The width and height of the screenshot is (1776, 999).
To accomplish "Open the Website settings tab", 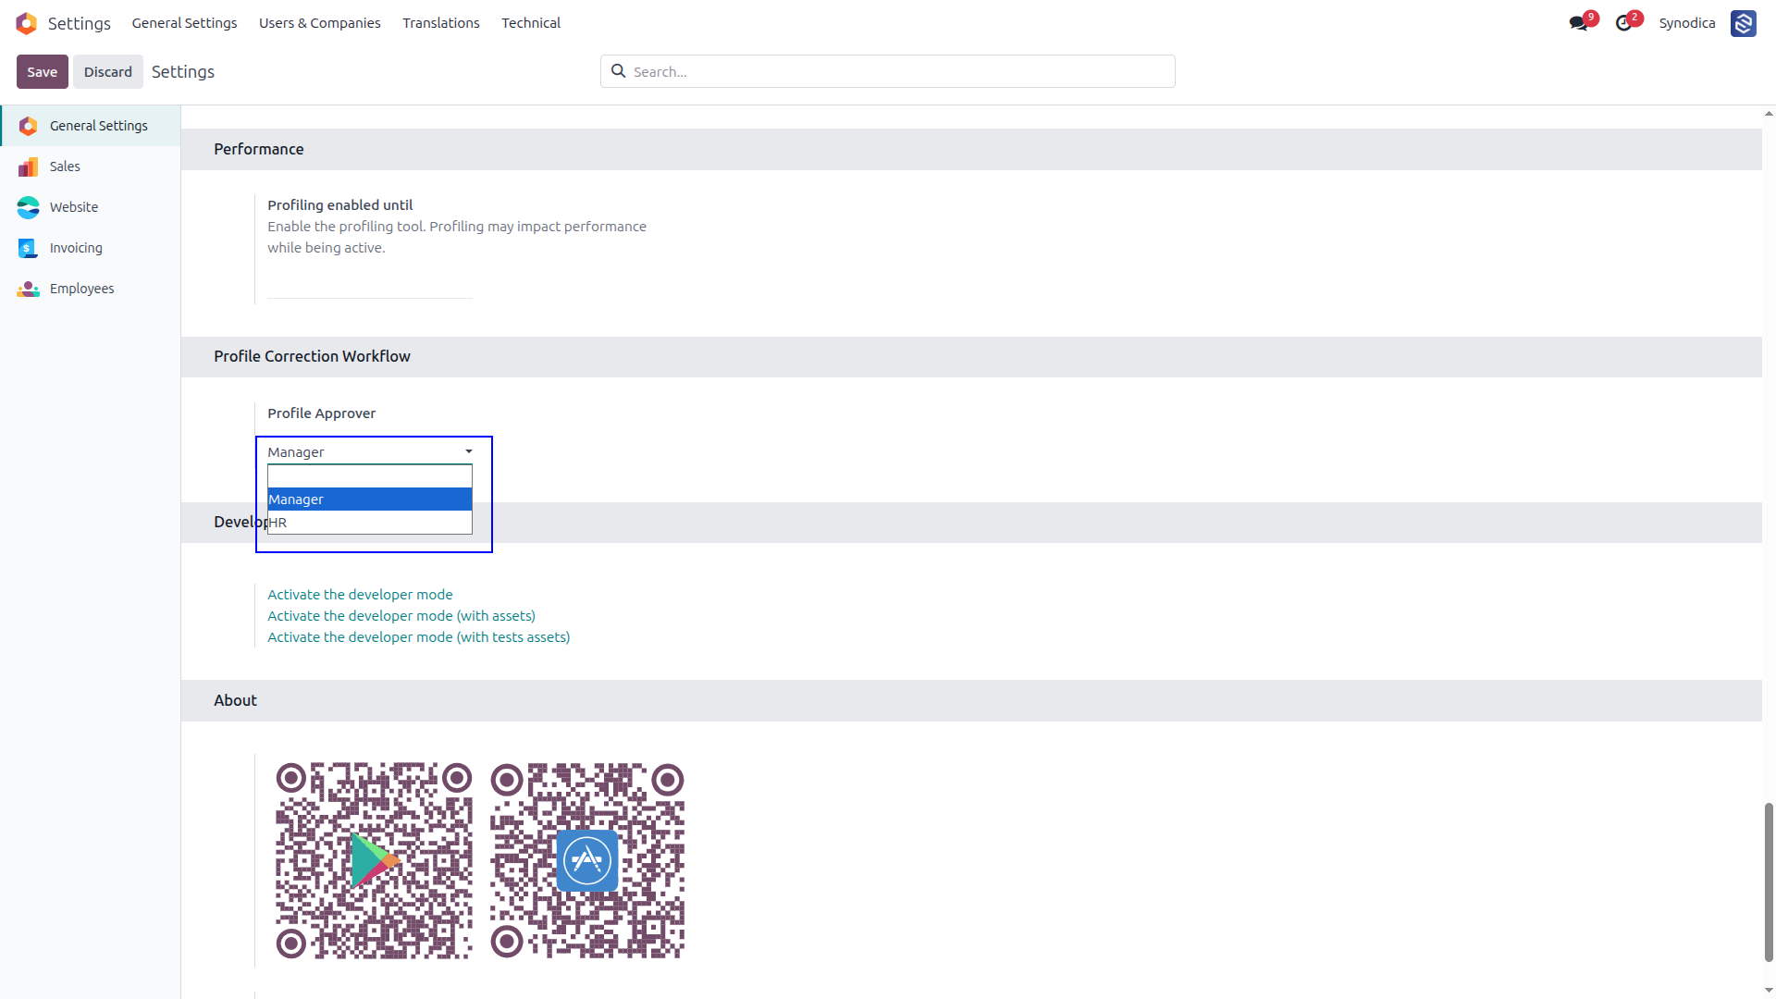I will click(91, 207).
